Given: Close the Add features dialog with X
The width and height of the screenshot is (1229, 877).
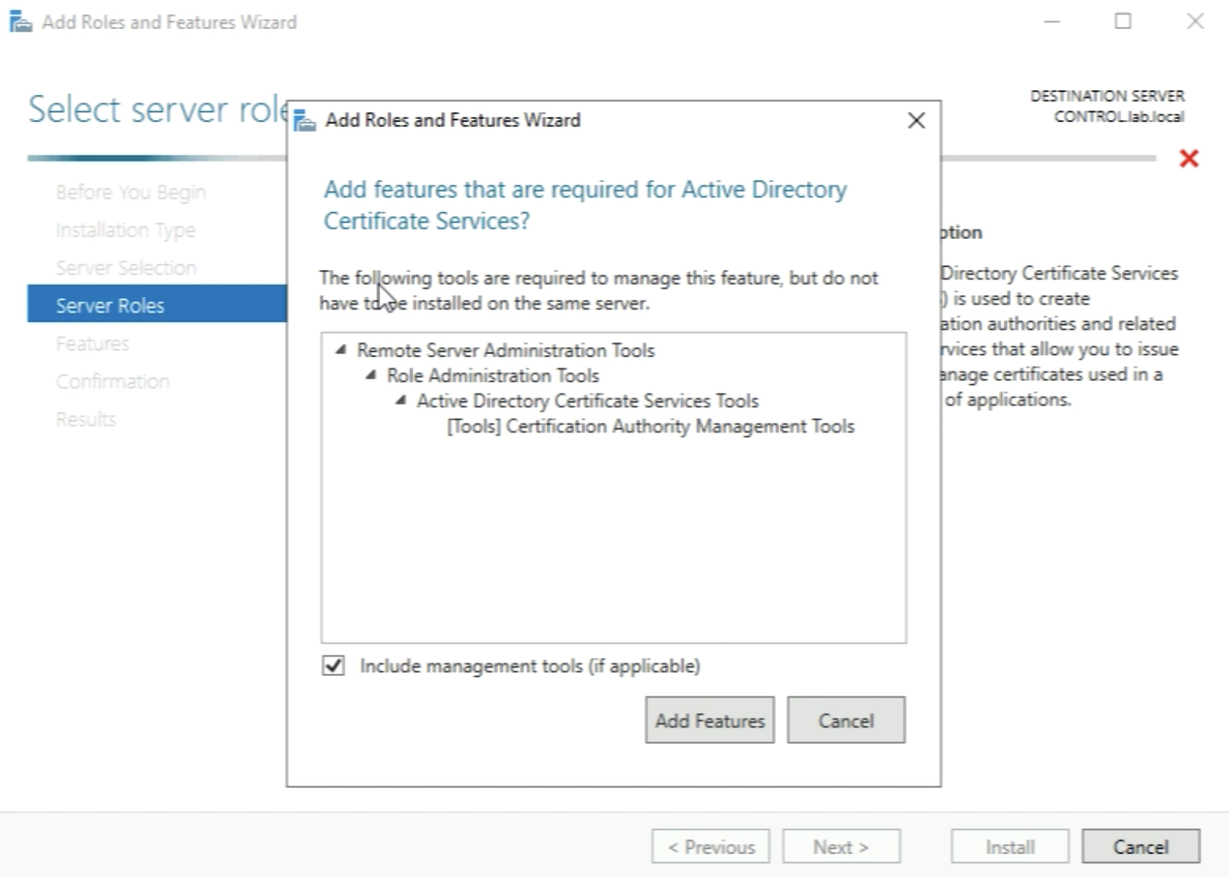Looking at the screenshot, I should (916, 121).
